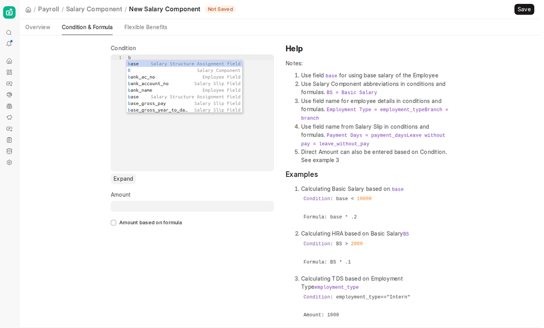Open the money-with-up-arrow sidebar icon
The width and height of the screenshot is (544, 328).
click(x=9, y=84)
